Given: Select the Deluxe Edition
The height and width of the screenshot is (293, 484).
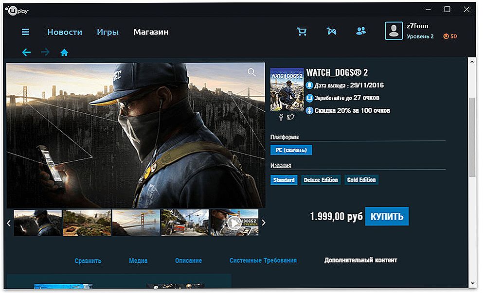Looking at the screenshot, I should (321, 180).
